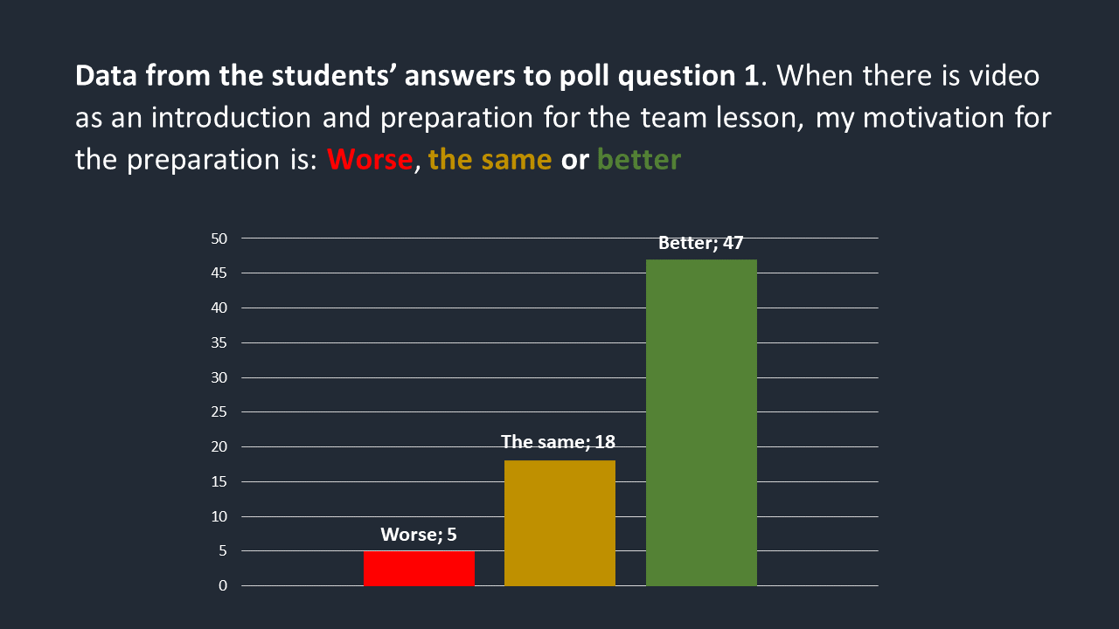This screenshot has height=629, width=1119.
Task: Click the yellow "the same" title text
Action: [490, 159]
